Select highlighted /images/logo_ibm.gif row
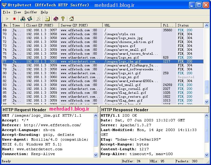 coord(103,61)
